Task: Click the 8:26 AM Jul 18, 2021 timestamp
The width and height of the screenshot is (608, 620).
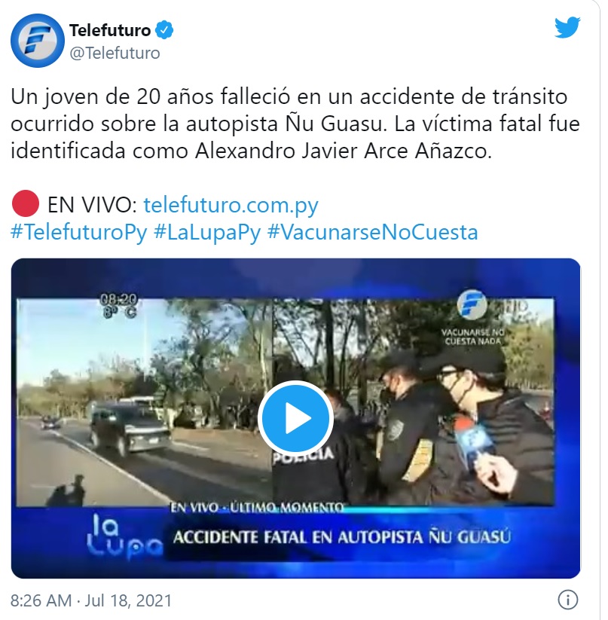Action: point(91,600)
